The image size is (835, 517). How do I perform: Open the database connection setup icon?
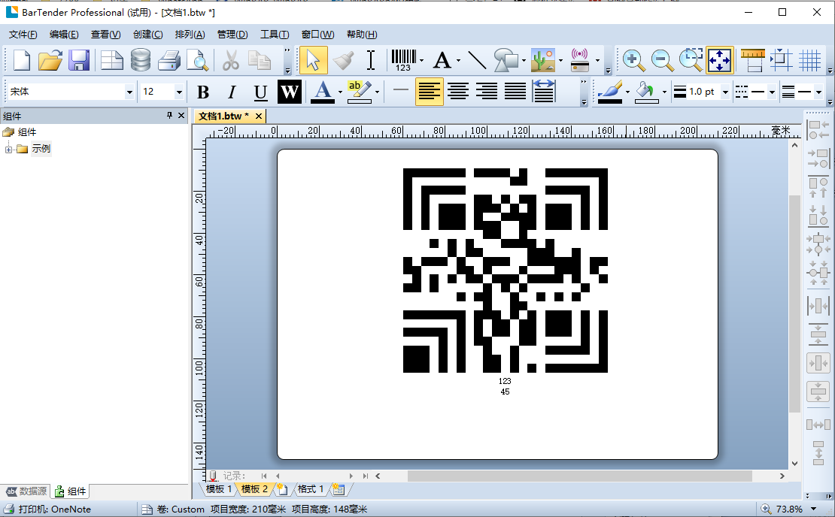click(141, 59)
